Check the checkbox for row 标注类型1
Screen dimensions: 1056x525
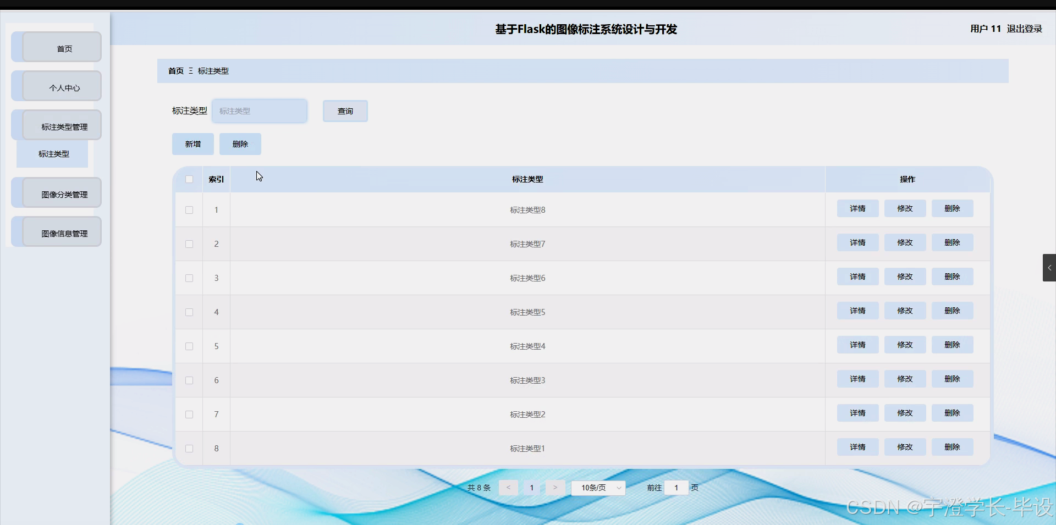[189, 449]
